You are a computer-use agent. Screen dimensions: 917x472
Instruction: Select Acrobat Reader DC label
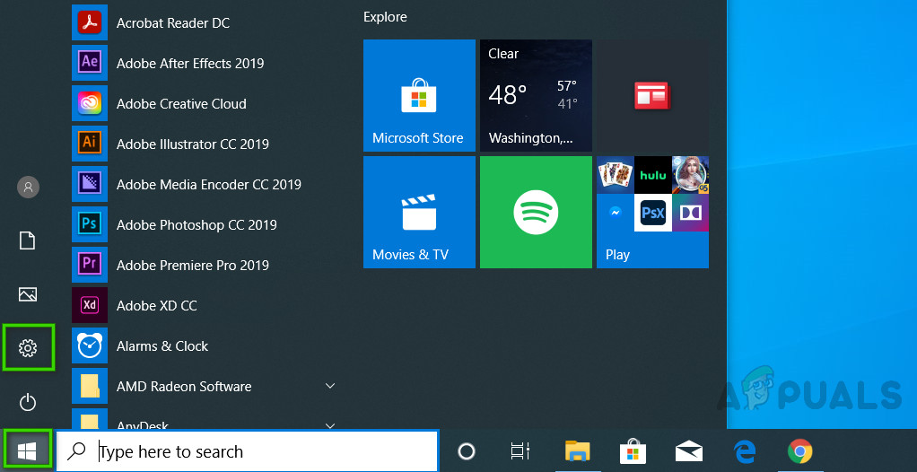[173, 22]
